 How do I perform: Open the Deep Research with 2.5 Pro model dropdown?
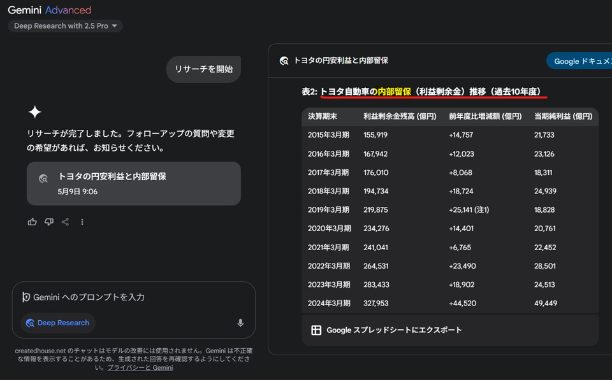point(65,26)
